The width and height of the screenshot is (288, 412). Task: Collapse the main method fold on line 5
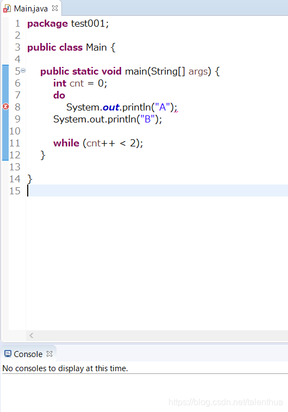(x=23, y=71)
